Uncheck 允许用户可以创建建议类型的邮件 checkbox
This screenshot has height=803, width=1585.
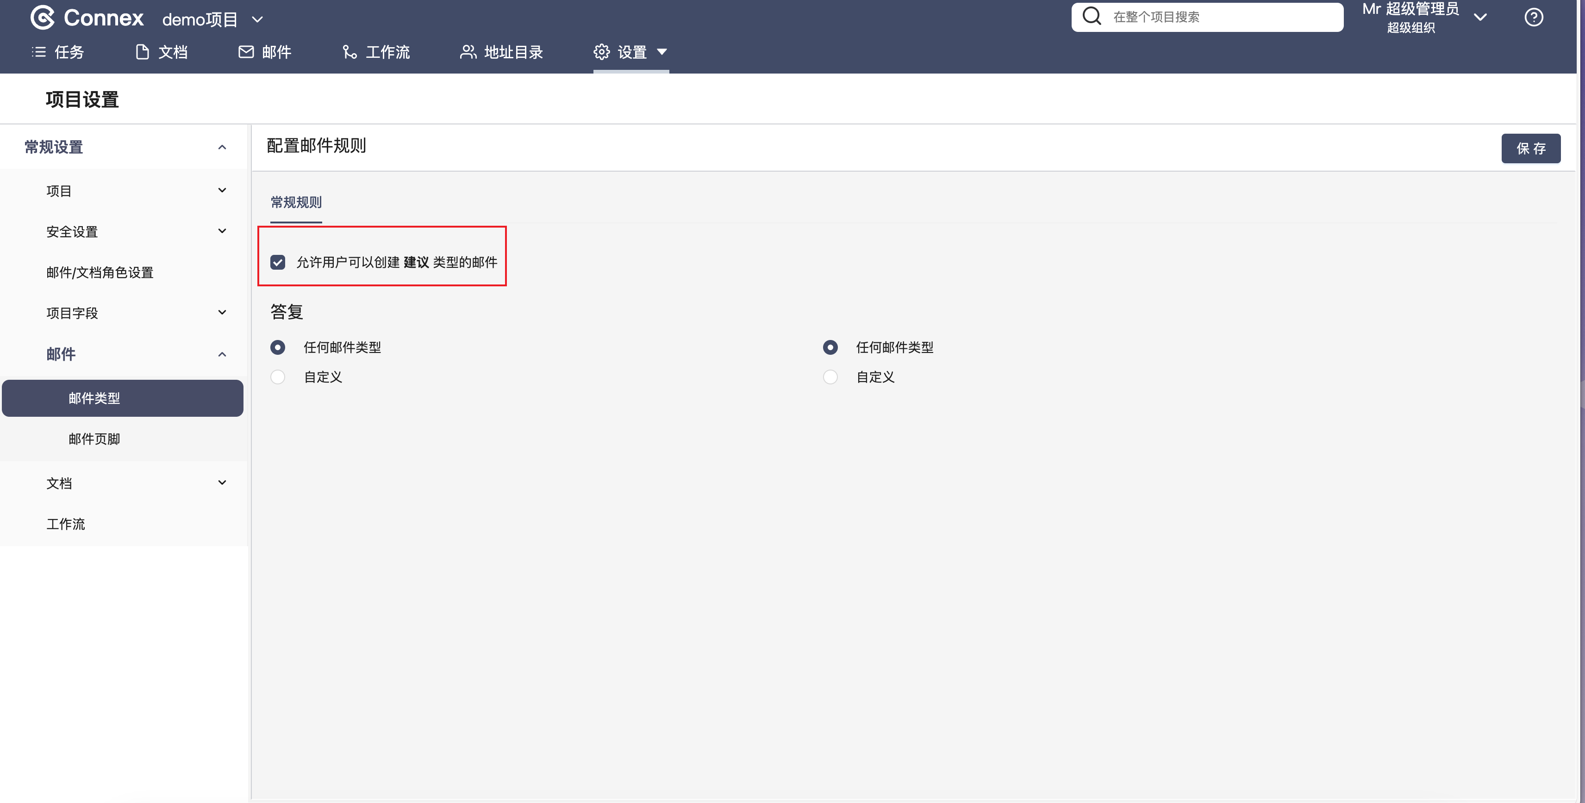point(277,263)
